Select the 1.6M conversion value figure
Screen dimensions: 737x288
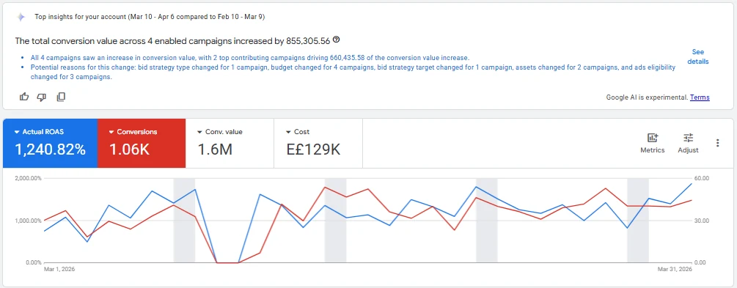point(216,150)
